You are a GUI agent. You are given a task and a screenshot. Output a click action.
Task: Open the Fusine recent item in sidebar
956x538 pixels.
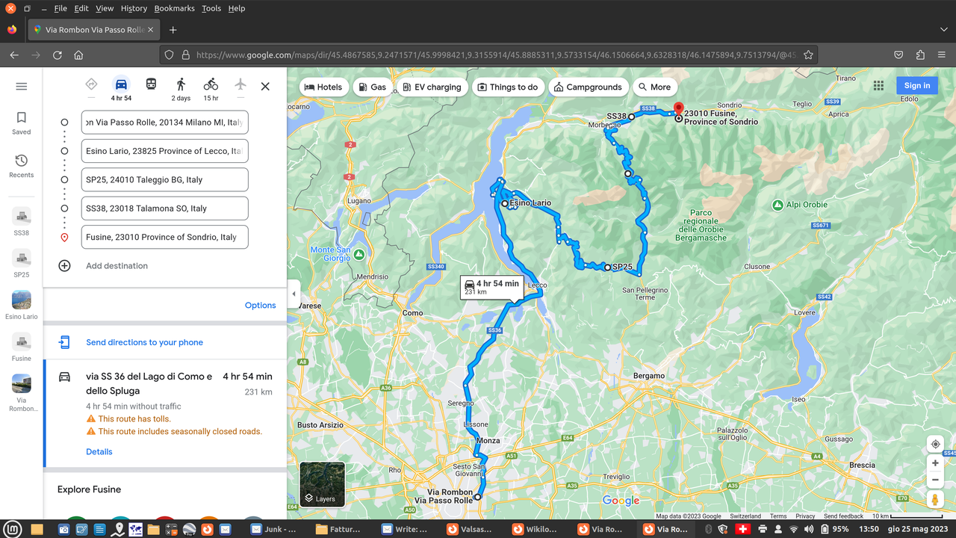[x=22, y=347]
